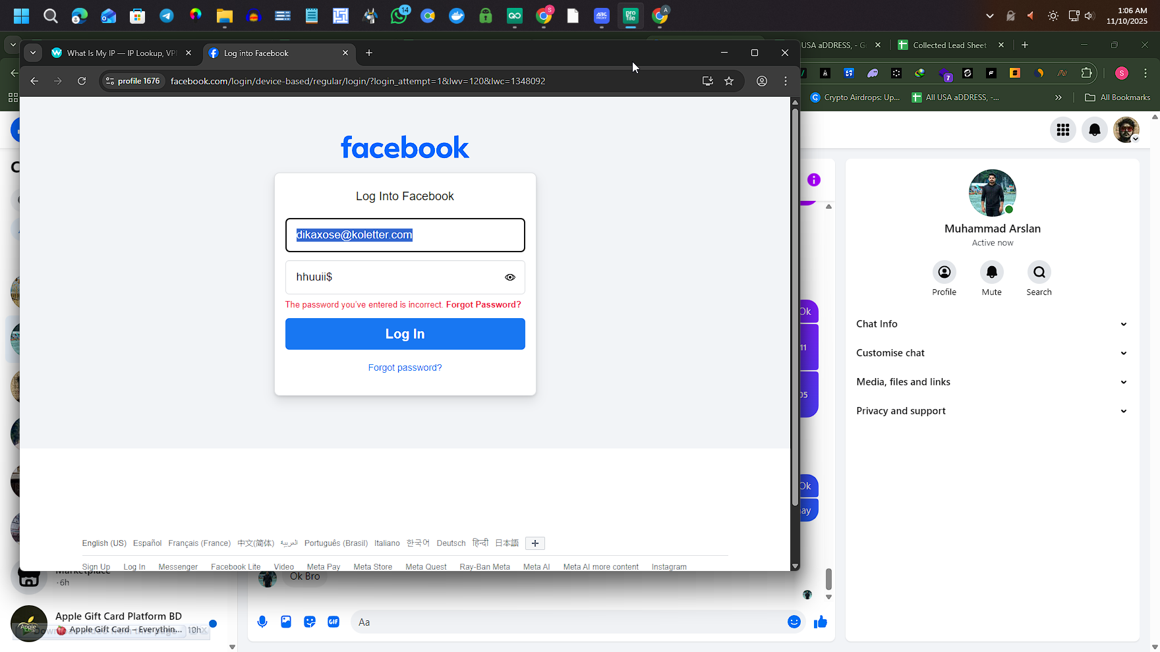The width and height of the screenshot is (1160, 652).
Task: Record a voice clip with microphone icon
Action: pos(262,622)
